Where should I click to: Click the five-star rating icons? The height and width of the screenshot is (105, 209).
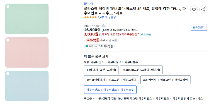tap(90, 17)
